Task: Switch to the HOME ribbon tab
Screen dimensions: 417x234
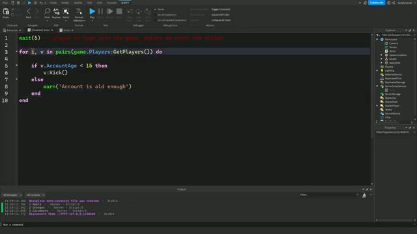Action: pos(53,3)
